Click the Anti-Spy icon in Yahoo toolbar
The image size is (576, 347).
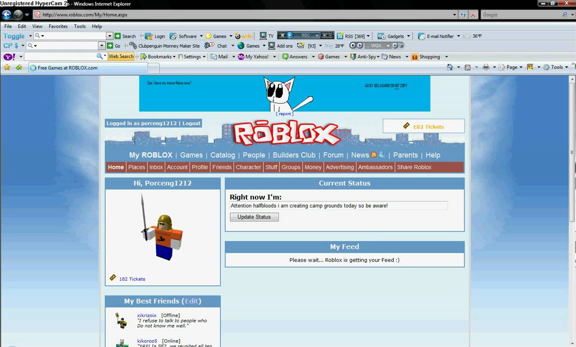[353, 56]
